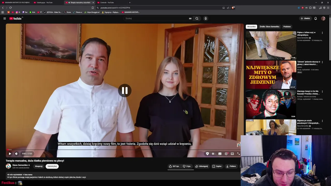Go back with the browser back arrow
This screenshot has height=186, width=331.
coord(3,8)
